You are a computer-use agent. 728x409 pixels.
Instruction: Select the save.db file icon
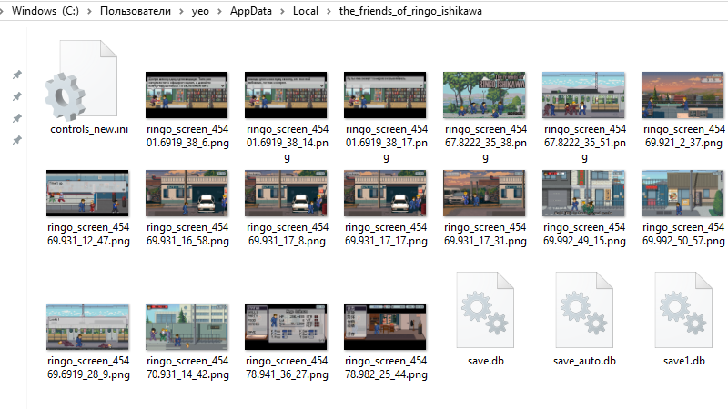[x=485, y=310]
